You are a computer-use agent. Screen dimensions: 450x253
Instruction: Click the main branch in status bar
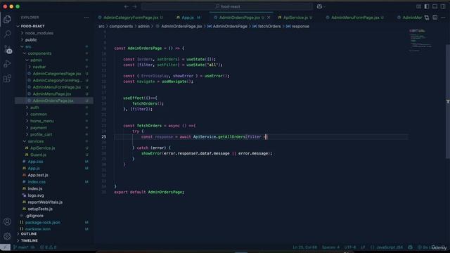click(x=21, y=247)
